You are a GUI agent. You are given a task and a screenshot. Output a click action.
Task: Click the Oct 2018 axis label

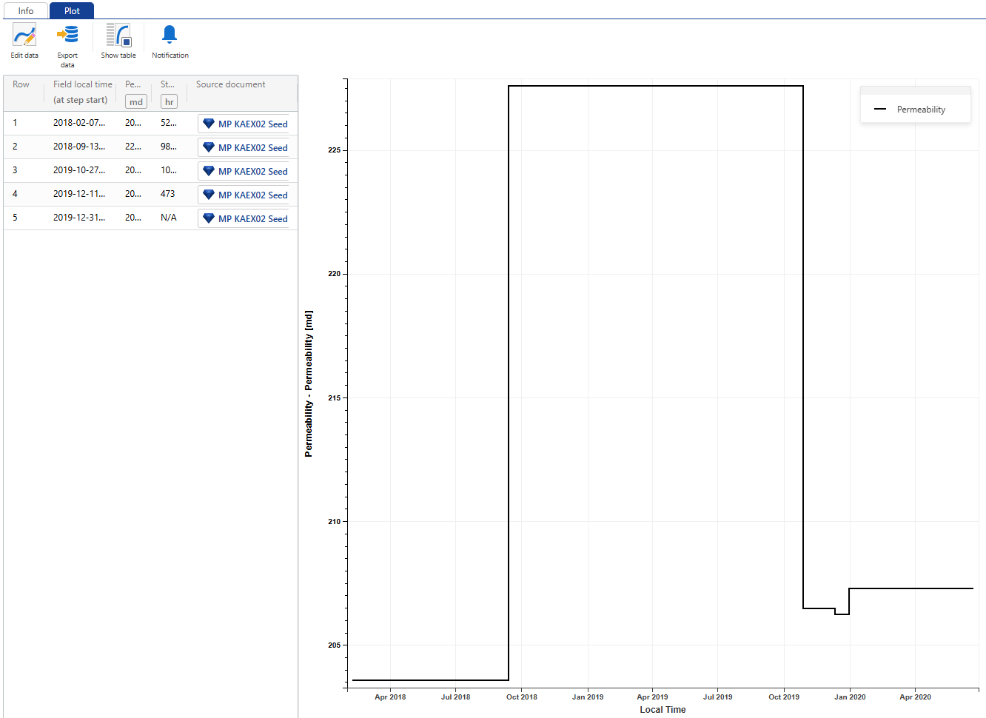click(522, 697)
